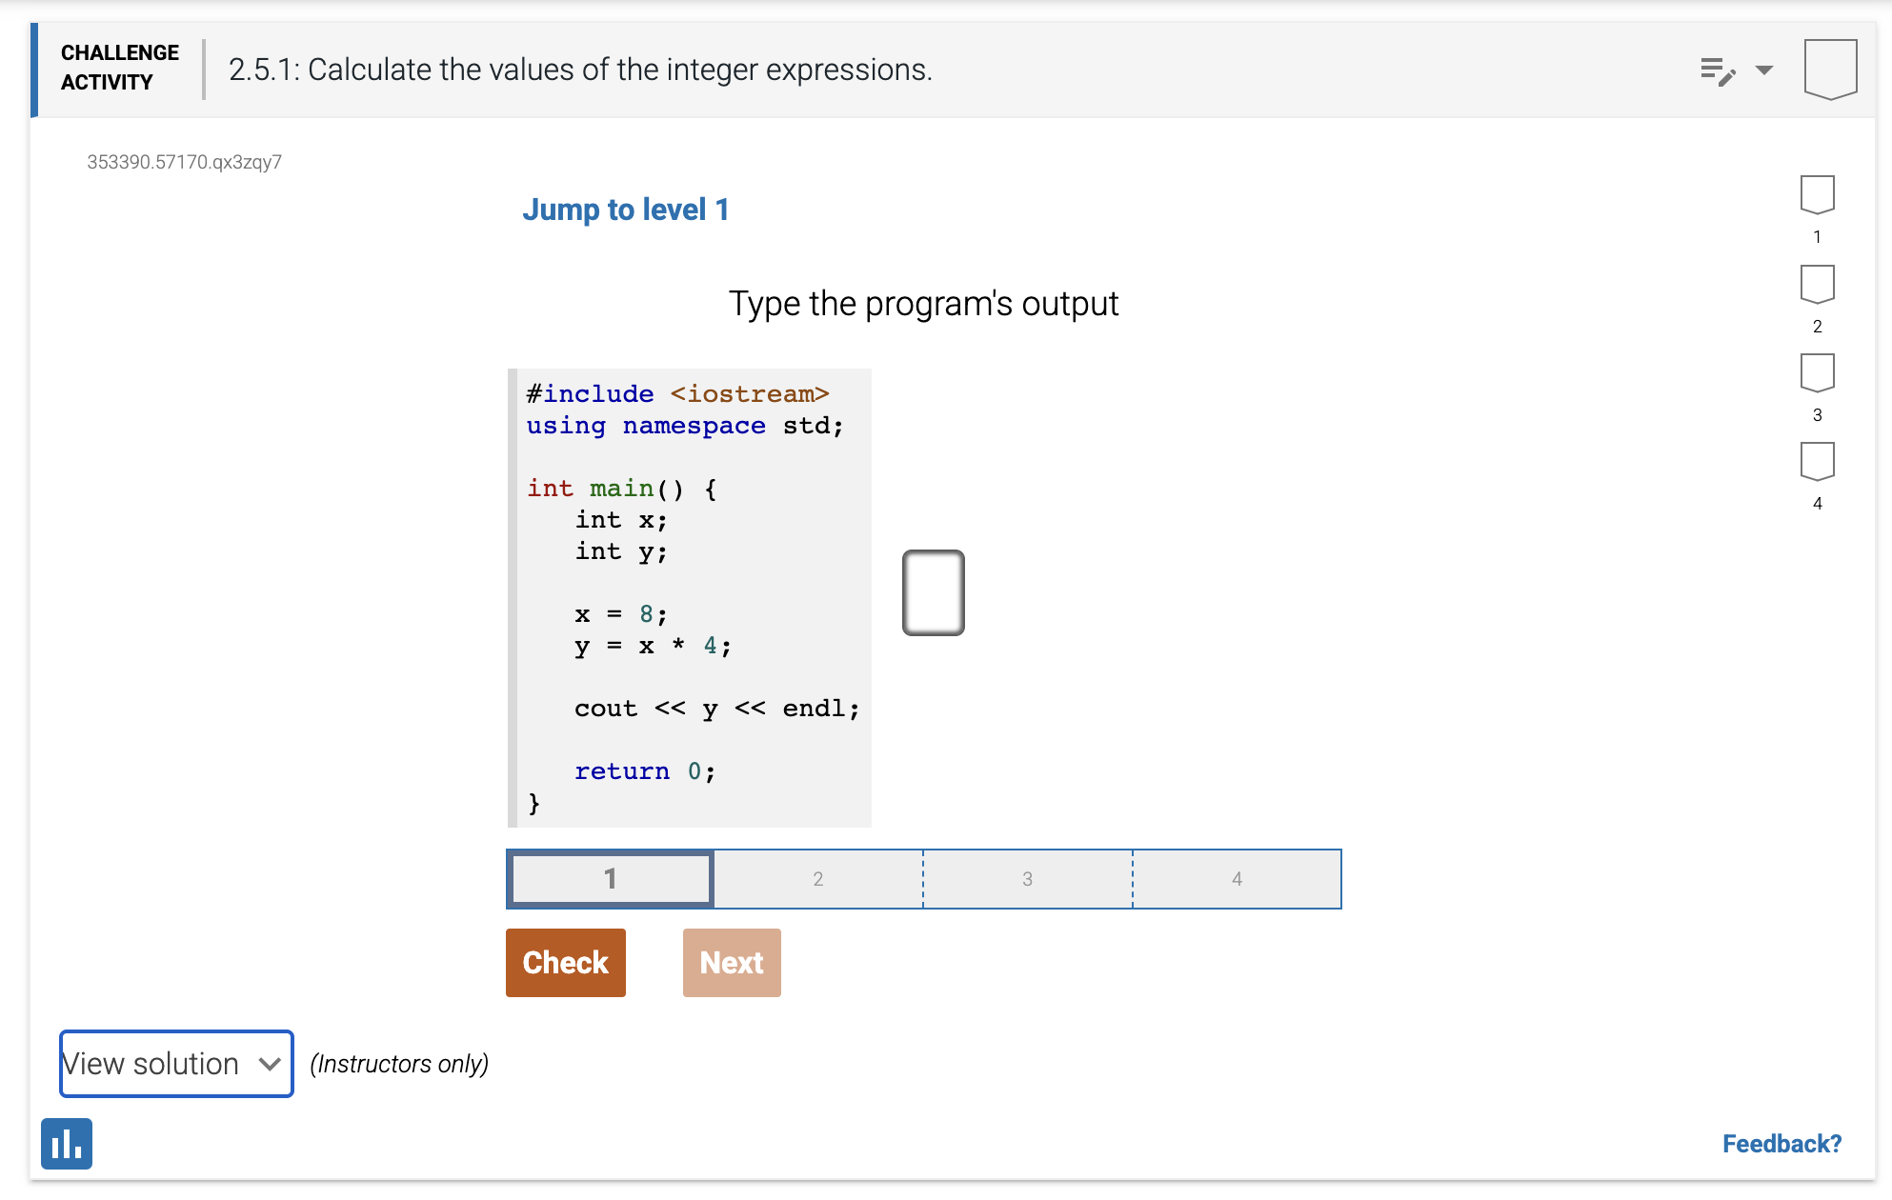
Task: Switch to level 2 progress tab
Action: pos(818,878)
